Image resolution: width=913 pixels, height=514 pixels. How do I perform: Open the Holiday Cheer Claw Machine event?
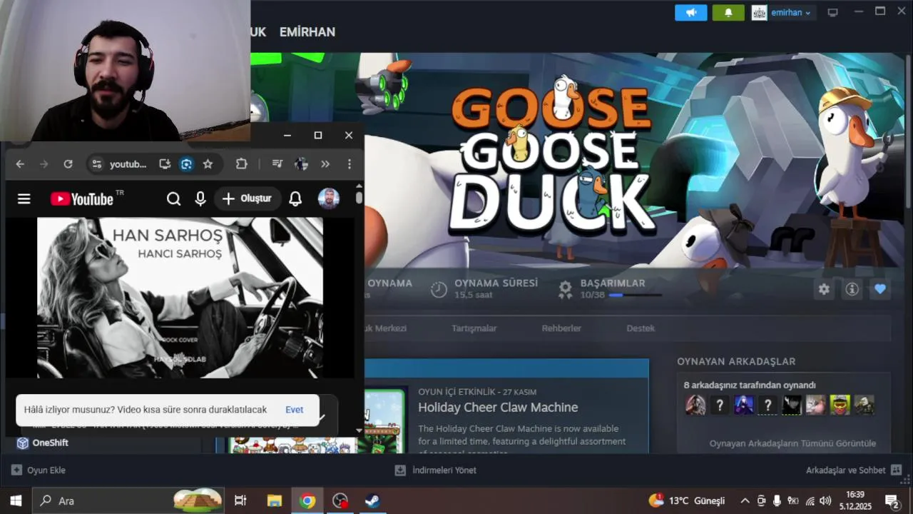(x=498, y=408)
